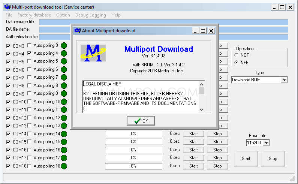Enable Auto polling 9 checkbox
Screen dimensions: 298x184
(29, 93)
